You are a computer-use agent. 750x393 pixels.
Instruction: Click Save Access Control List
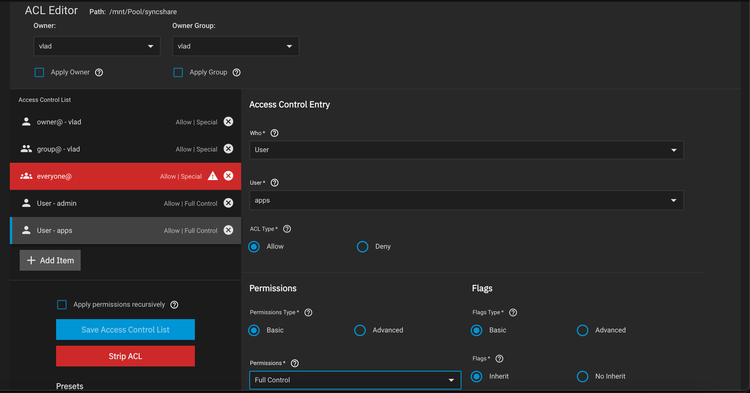click(x=125, y=330)
